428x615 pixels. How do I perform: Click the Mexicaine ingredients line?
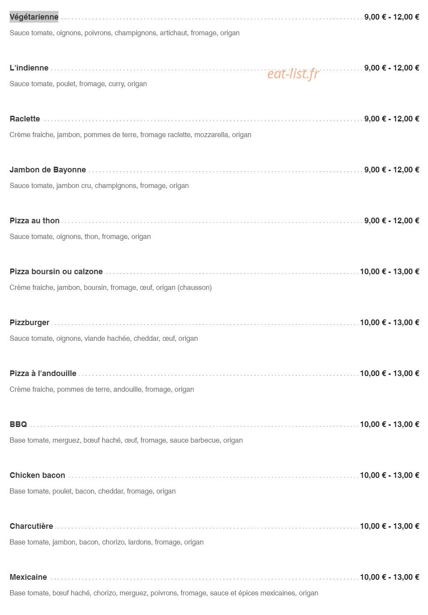tap(164, 593)
